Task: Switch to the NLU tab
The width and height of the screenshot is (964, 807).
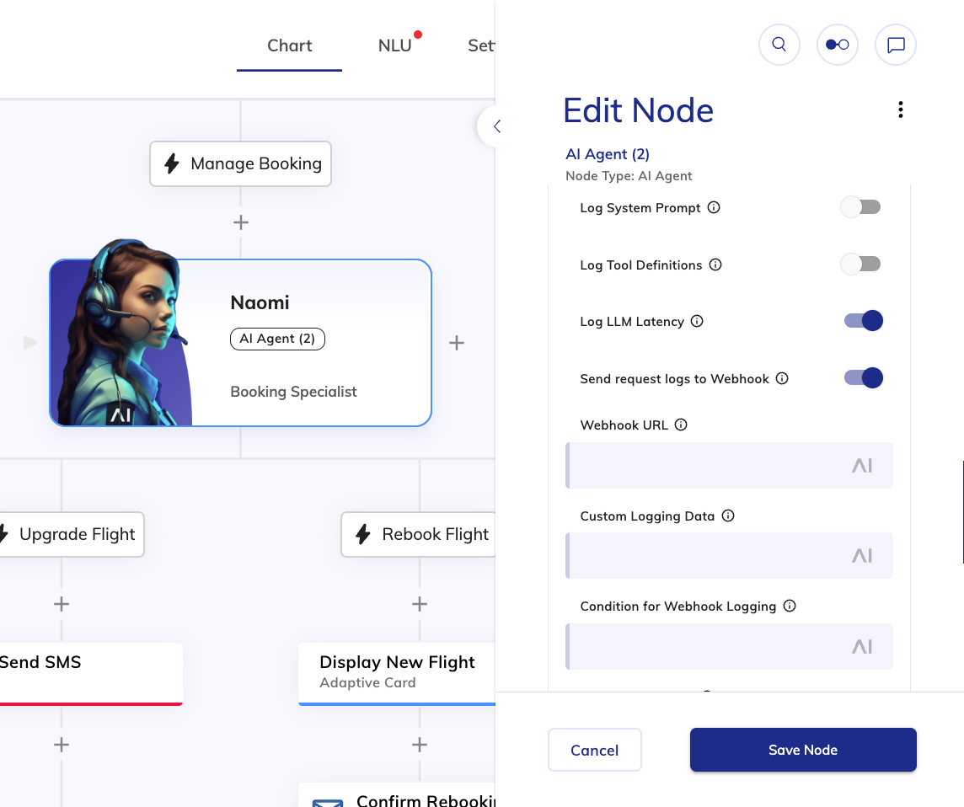Action: (394, 45)
